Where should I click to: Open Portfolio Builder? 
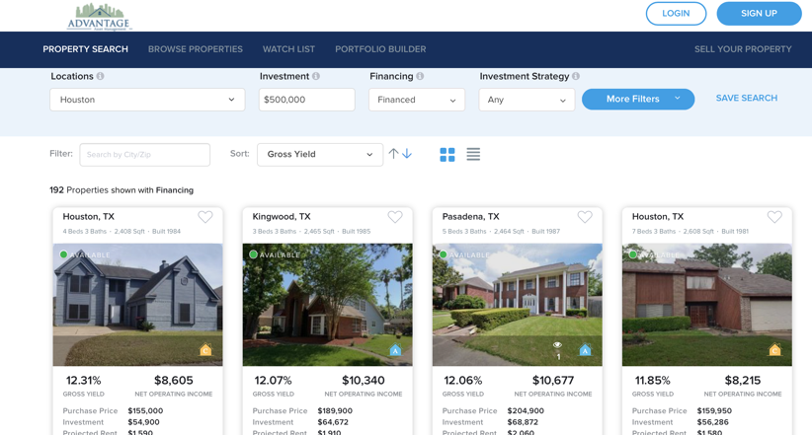pos(380,49)
